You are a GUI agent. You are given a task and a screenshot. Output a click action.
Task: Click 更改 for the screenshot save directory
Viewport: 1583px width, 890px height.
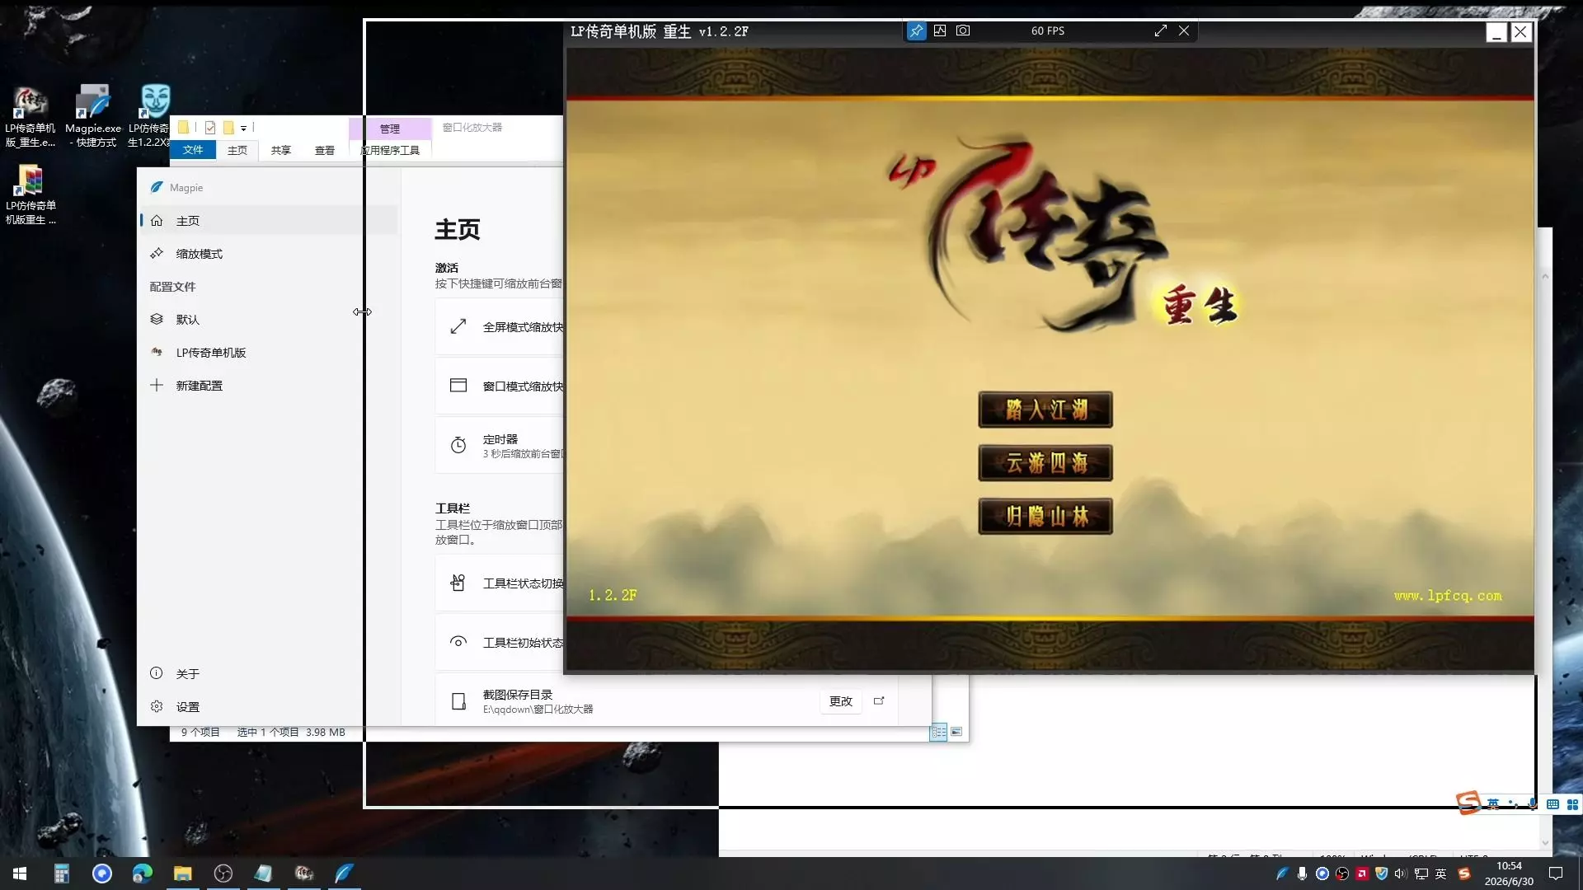pyautogui.click(x=841, y=701)
